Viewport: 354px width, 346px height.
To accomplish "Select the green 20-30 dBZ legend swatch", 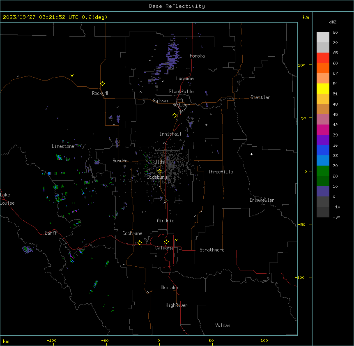I will point(323,171).
